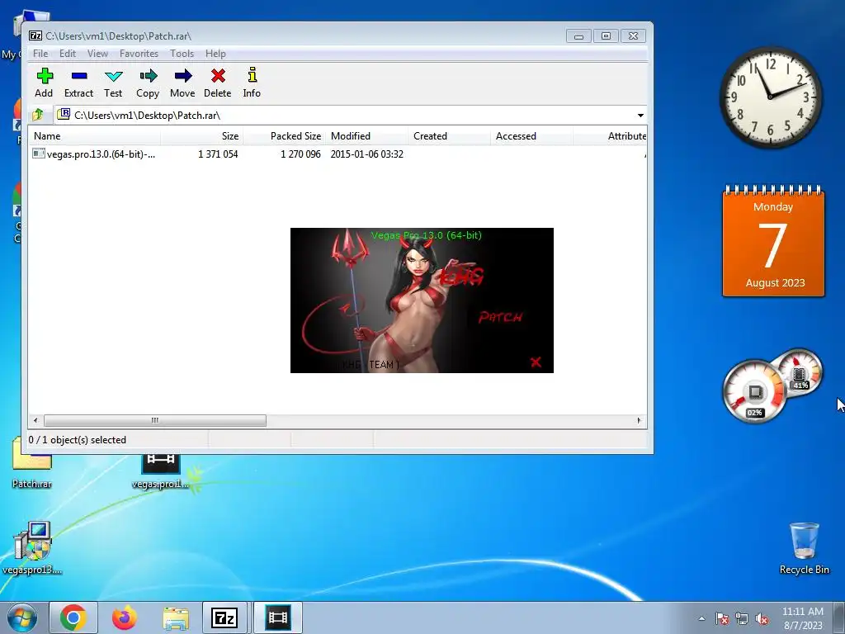Image resolution: width=845 pixels, height=634 pixels.
Task: Open archive Info tool
Action: pyautogui.click(x=252, y=83)
